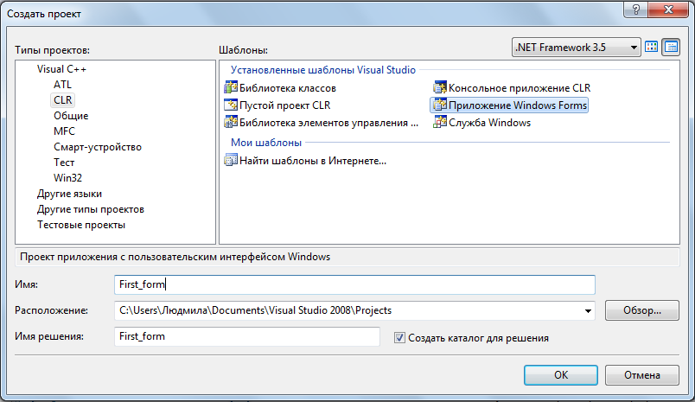
Task: Expand the Расположение path dropdown
Action: tap(589, 310)
